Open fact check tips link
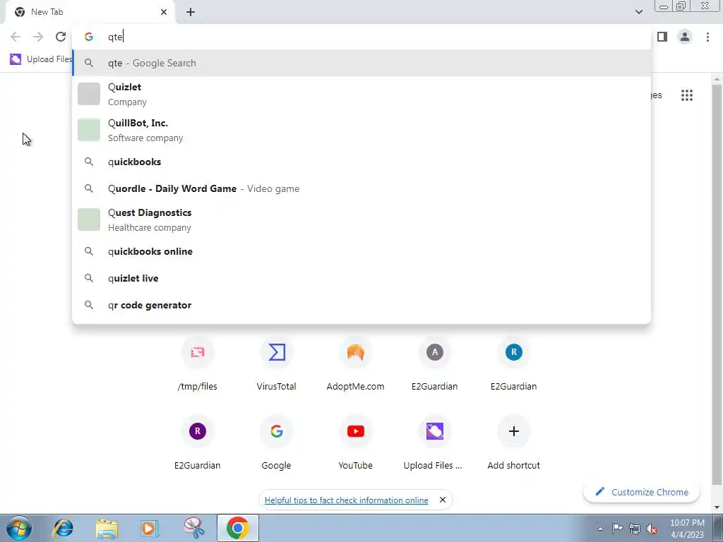The width and height of the screenshot is (723, 542). click(346, 500)
